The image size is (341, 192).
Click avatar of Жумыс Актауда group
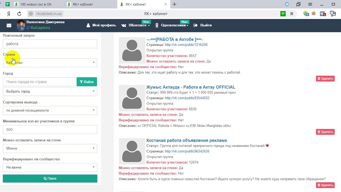tap(132, 98)
